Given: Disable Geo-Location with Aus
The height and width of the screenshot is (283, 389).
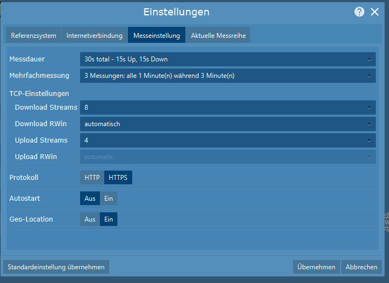Looking at the screenshot, I should pyautogui.click(x=90, y=219).
